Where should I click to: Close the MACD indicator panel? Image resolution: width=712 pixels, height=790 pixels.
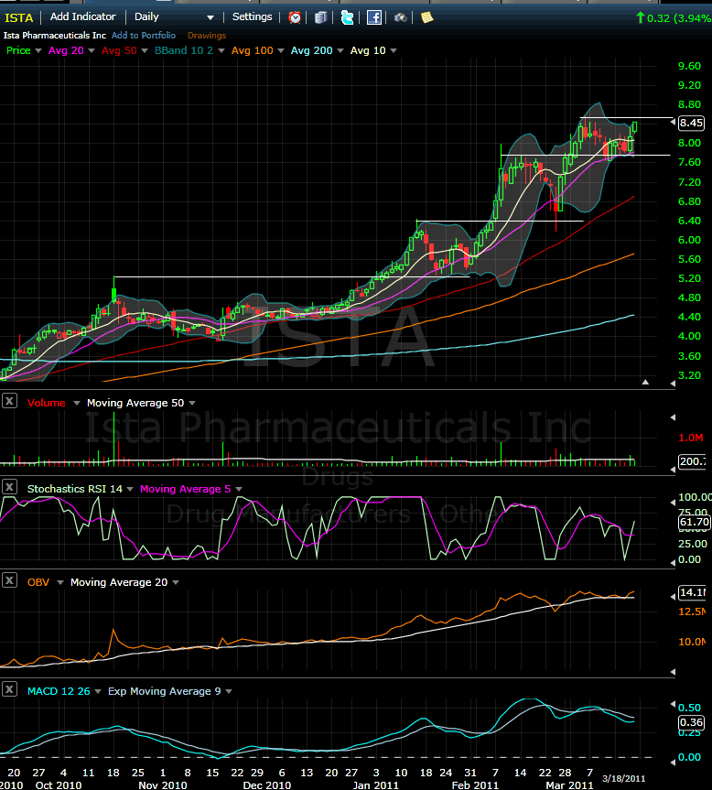pos(9,689)
